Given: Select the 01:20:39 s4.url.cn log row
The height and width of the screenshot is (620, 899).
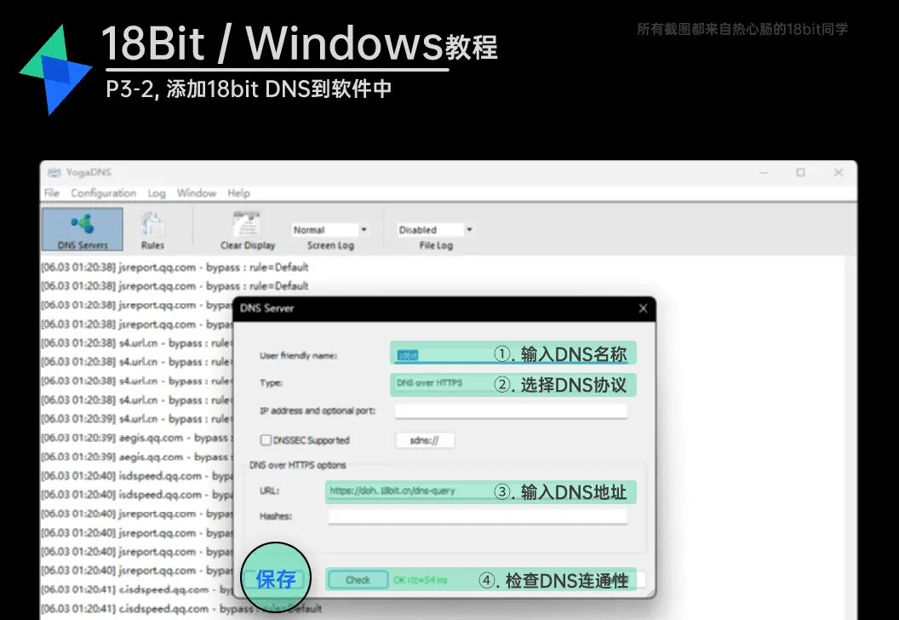Looking at the screenshot, I should point(136,419).
